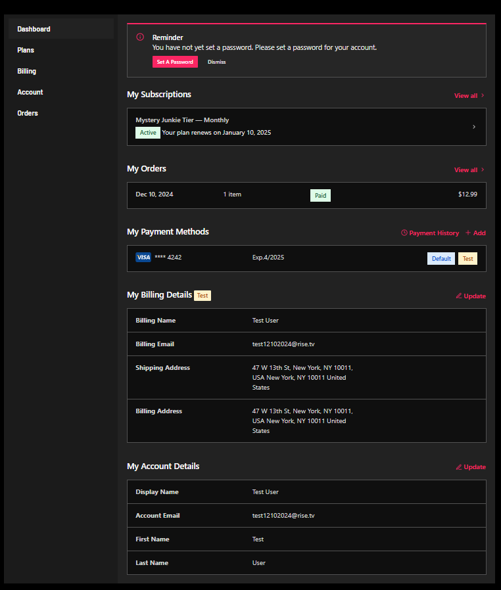Click pencil icon for billing details Update
Image resolution: width=501 pixels, height=590 pixels.
point(459,296)
